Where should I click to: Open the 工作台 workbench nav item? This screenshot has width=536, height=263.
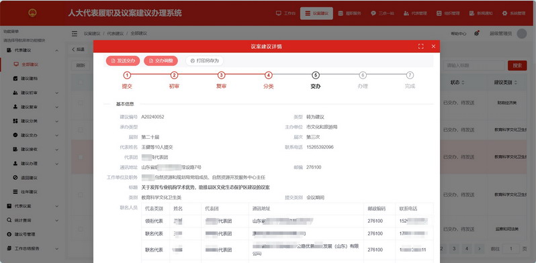(285, 13)
